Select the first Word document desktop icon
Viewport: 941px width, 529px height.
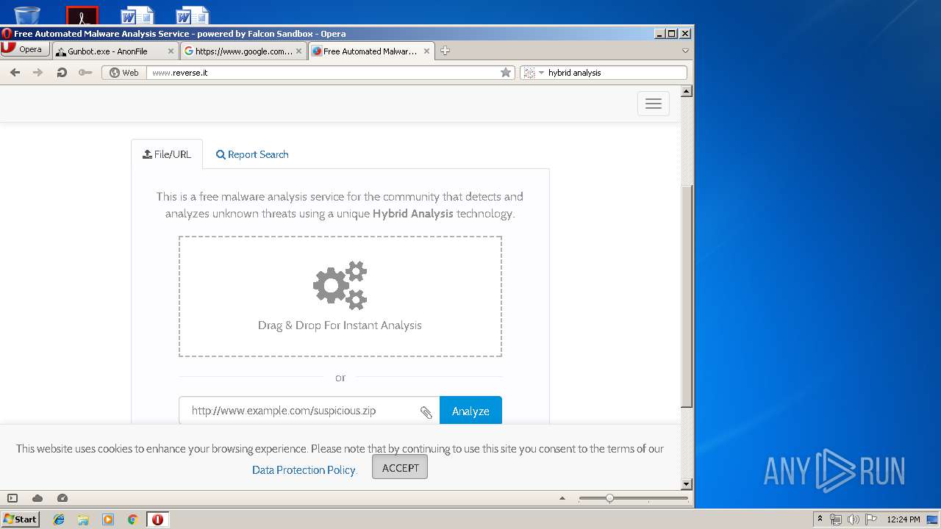pyautogui.click(x=137, y=15)
